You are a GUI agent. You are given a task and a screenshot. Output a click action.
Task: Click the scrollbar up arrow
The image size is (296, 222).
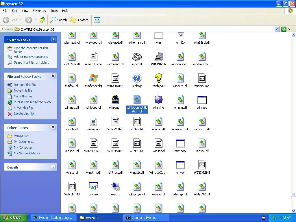pyautogui.click(x=294, y=35)
